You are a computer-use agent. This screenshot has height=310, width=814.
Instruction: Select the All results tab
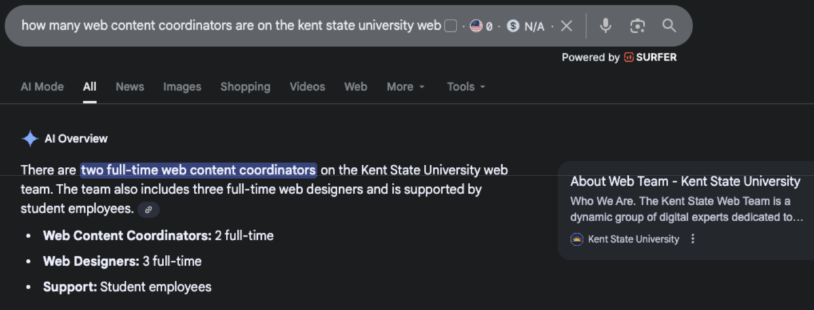pos(90,87)
